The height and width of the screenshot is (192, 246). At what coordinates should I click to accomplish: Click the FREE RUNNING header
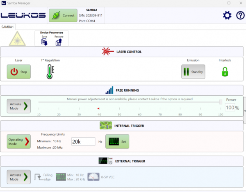pyautogui.click(x=127, y=90)
